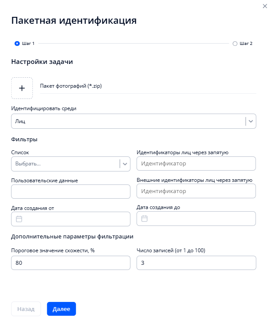Click the 'Дата создания от' date field
Screen dimensions: 272x333
click(x=76, y=219)
